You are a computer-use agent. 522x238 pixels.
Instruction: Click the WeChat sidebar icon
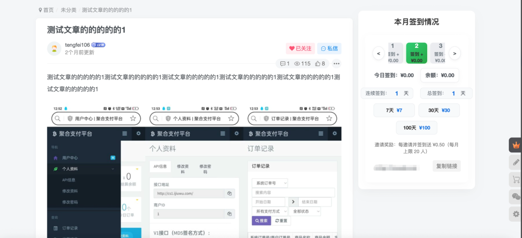(516, 197)
